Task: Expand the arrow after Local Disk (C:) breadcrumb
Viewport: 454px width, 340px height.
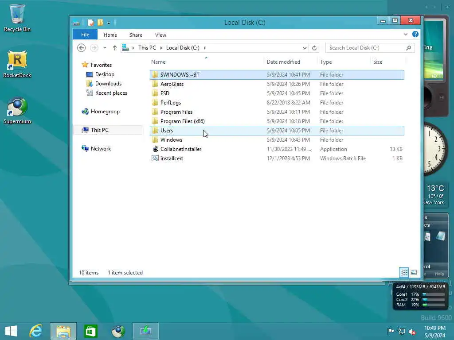Action: (205, 48)
